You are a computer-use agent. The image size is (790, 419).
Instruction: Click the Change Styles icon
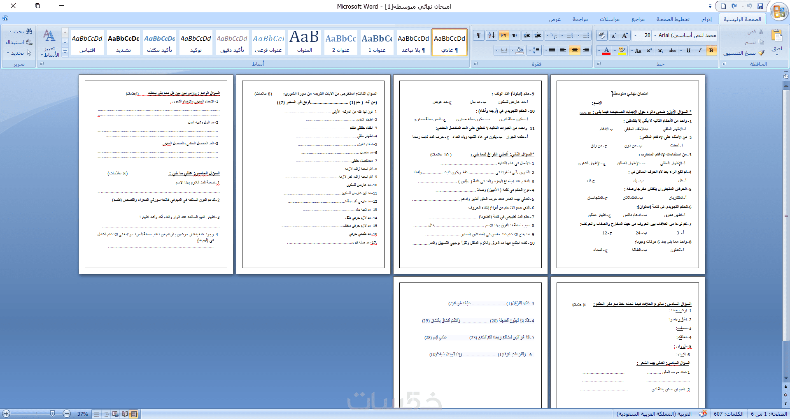click(50, 43)
